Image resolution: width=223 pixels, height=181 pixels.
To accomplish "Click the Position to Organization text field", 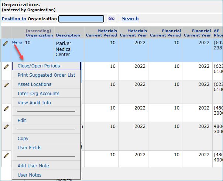I will point(81,19).
